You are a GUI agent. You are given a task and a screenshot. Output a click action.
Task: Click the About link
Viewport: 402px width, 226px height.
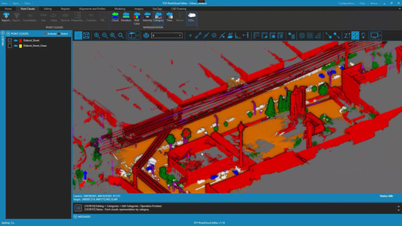374,3
